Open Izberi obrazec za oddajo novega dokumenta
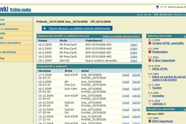The width and height of the screenshot is (186, 124). [x=79, y=28]
